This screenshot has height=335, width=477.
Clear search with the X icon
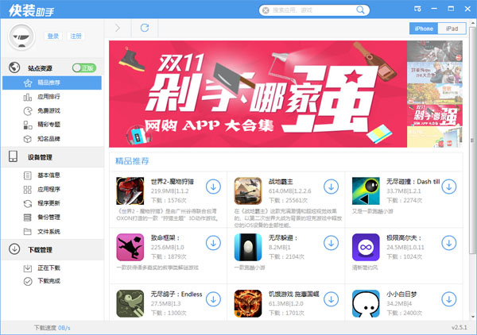(266, 10)
